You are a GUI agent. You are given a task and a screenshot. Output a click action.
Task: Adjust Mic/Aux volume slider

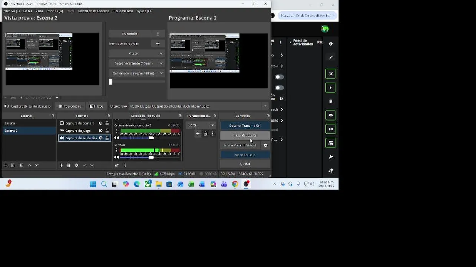click(151, 157)
